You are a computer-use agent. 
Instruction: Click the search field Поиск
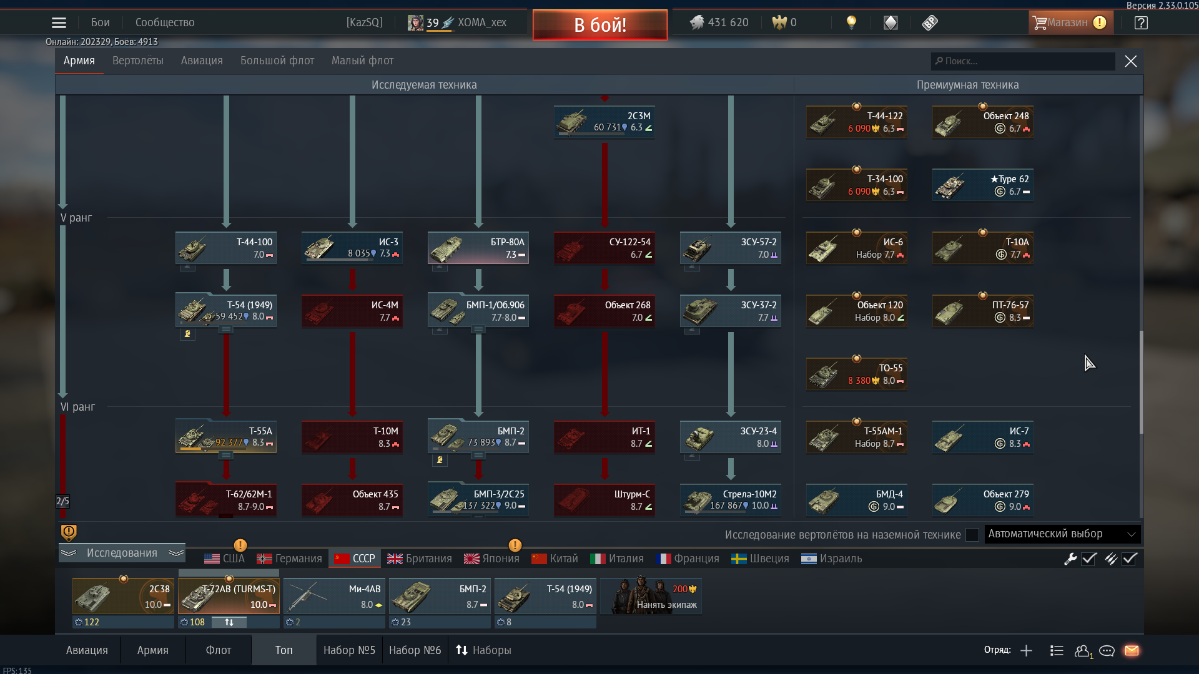click(x=1023, y=61)
